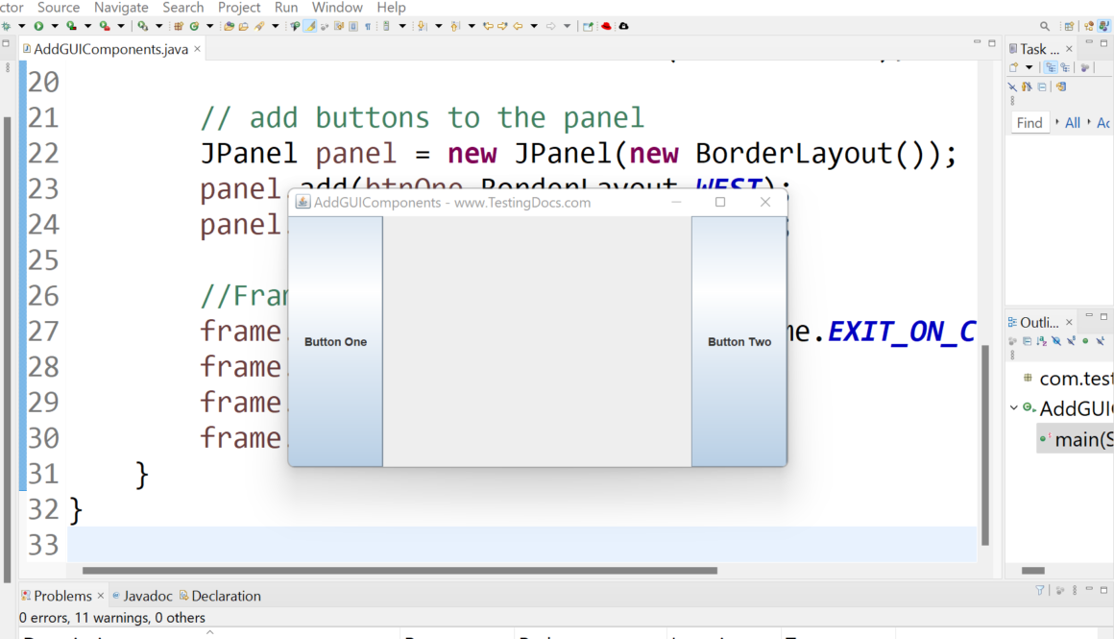
Task: Toggle Show Whitespace Characters pilcrow icon
Action: click(367, 26)
